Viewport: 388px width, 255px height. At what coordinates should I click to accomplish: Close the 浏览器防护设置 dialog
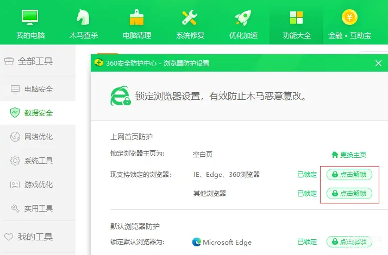pyautogui.click(x=378, y=63)
